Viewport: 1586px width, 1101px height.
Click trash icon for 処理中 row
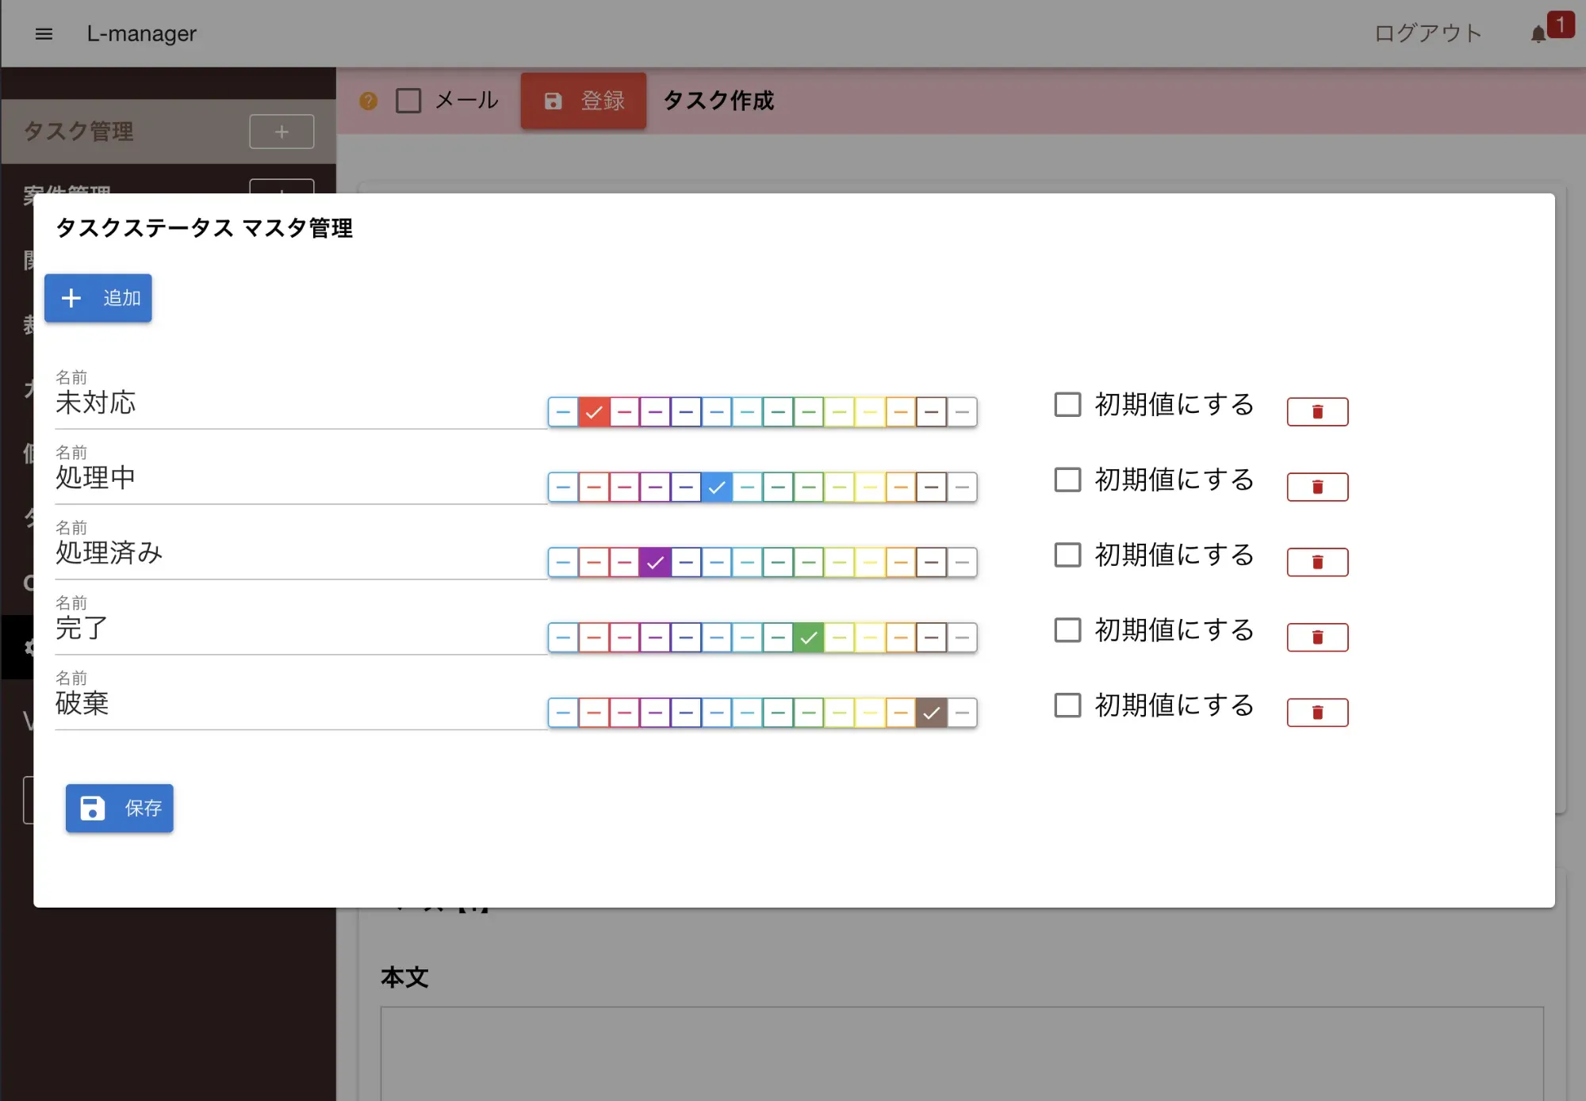click(x=1316, y=487)
